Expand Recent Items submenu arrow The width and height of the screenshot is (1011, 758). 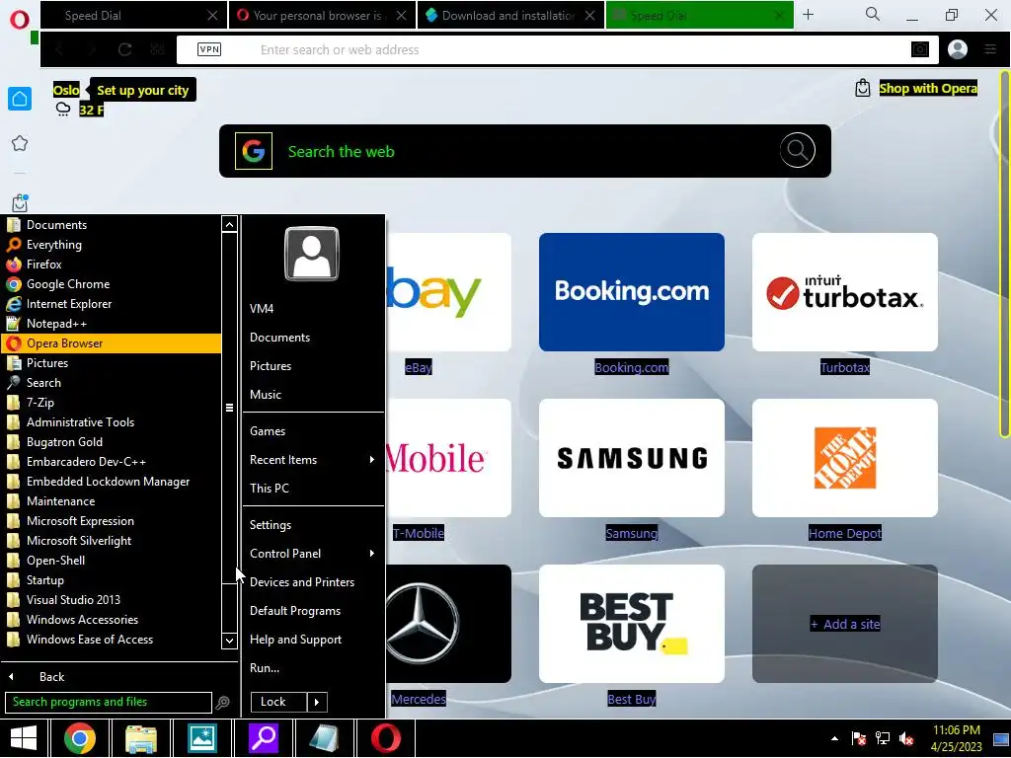click(371, 460)
